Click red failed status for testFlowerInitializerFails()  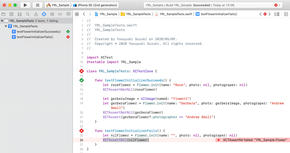68,37
